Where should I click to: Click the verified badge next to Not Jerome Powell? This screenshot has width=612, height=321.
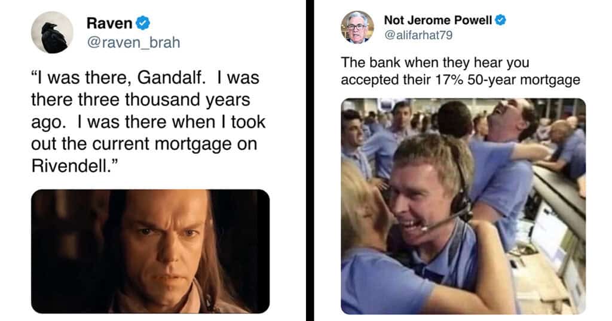500,20
